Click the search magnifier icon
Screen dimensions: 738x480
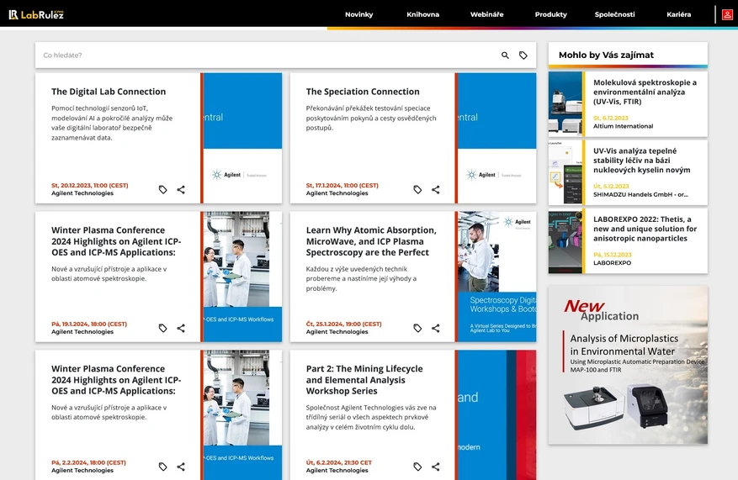coord(505,55)
